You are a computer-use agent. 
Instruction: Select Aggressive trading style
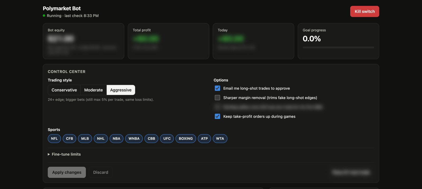121,90
